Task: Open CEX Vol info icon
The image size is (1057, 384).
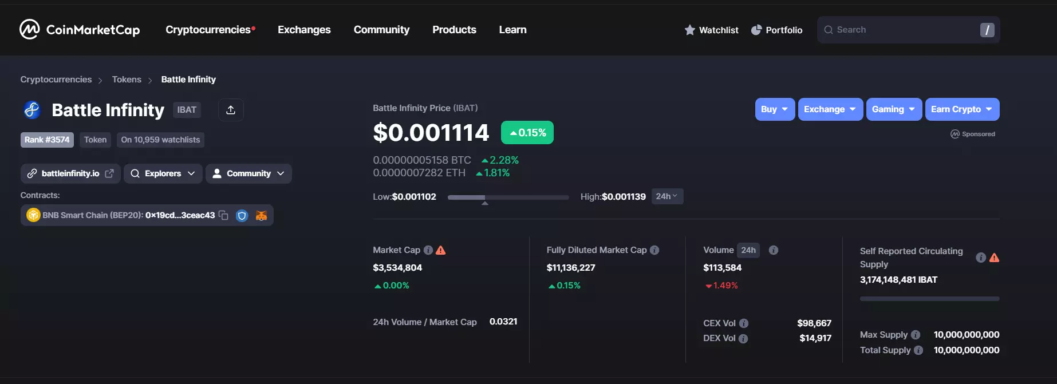Action: click(744, 323)
